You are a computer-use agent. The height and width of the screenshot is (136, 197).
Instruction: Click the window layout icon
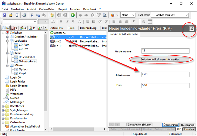150,21
